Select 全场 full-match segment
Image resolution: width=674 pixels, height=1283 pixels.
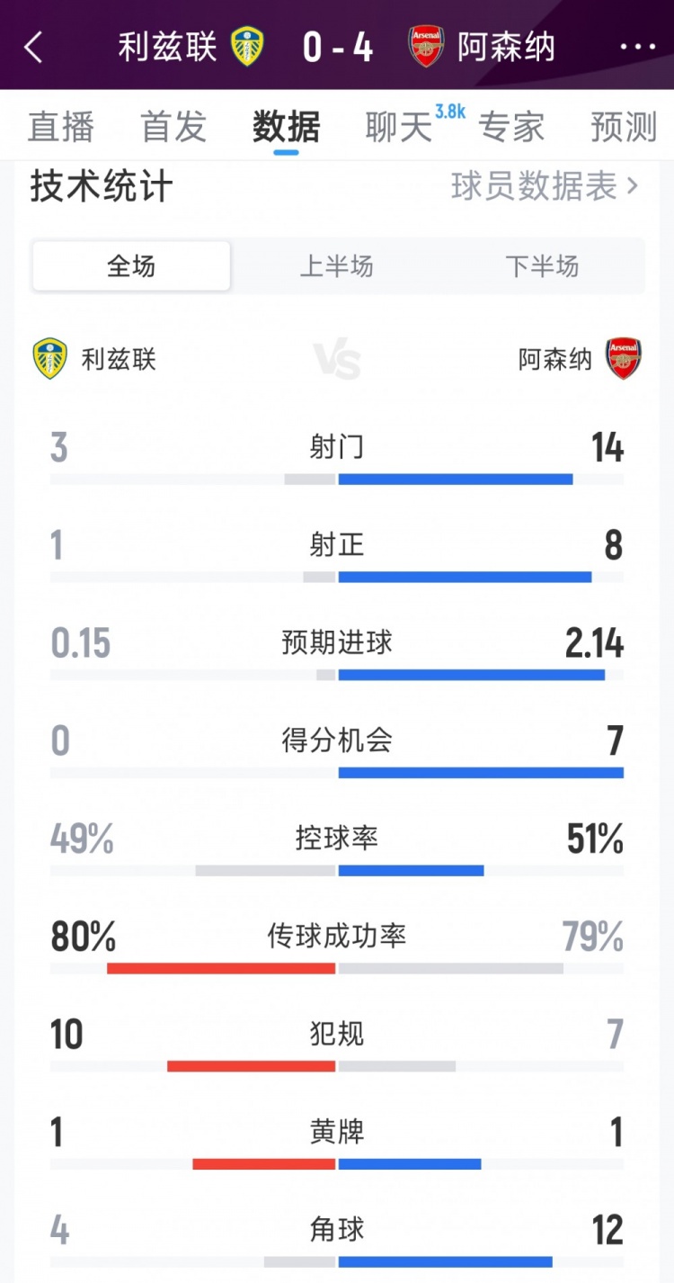pyautogui.click(x=131, y=266)
